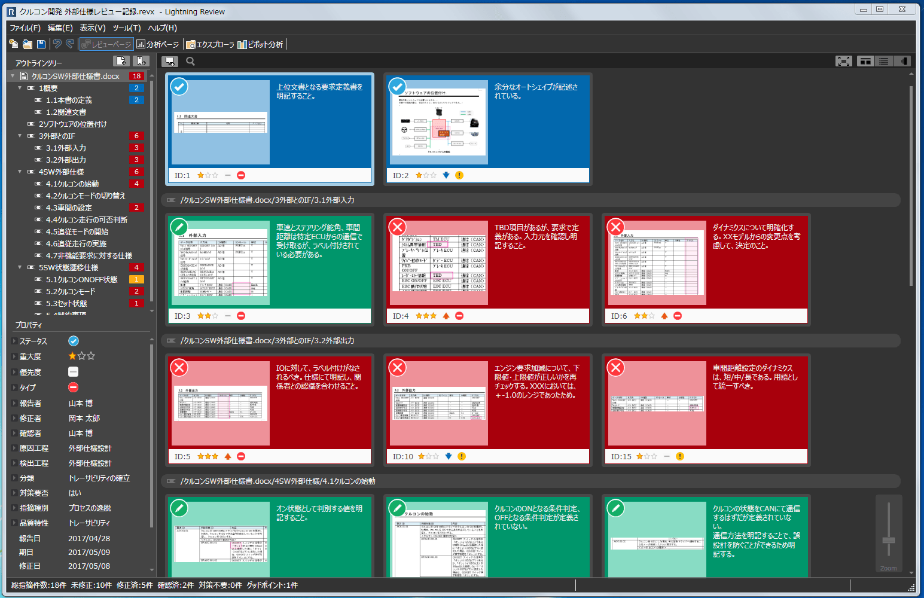Open the Pivot analysis (ピボット分析) view
Screen dimensions: 924x598
coord(261,44)
